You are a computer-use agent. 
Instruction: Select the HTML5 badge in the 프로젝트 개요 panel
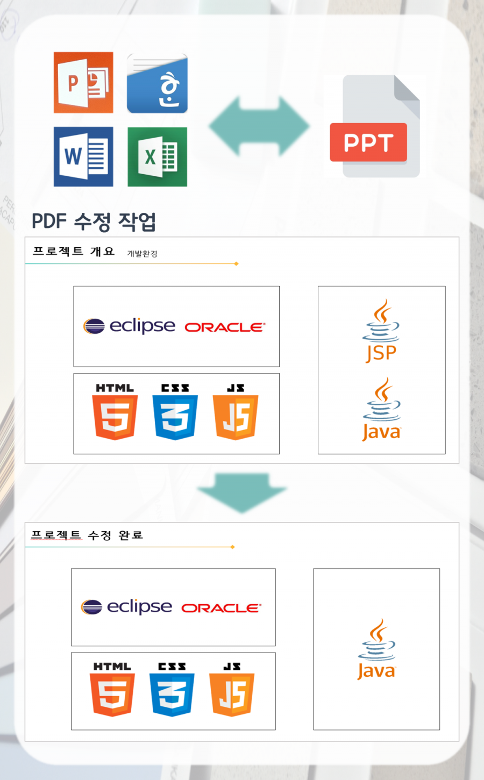click(115, 411)
